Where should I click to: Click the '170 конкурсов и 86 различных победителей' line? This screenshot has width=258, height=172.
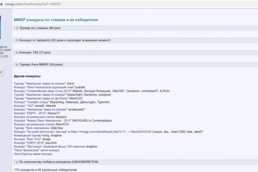[46, 170]
